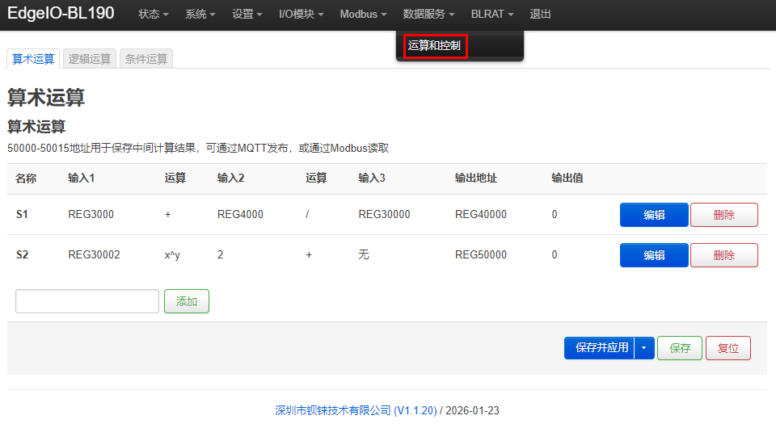The width and height of the screenshot is (776, 424).
Task: Open the Modbus dropdown menu
Action: (x=363, y=14)
